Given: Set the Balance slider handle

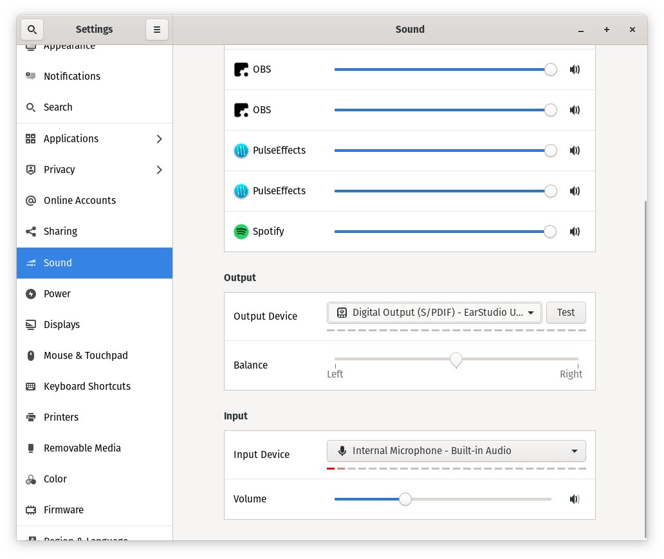Looking at the screenshot, I should 456,360.
